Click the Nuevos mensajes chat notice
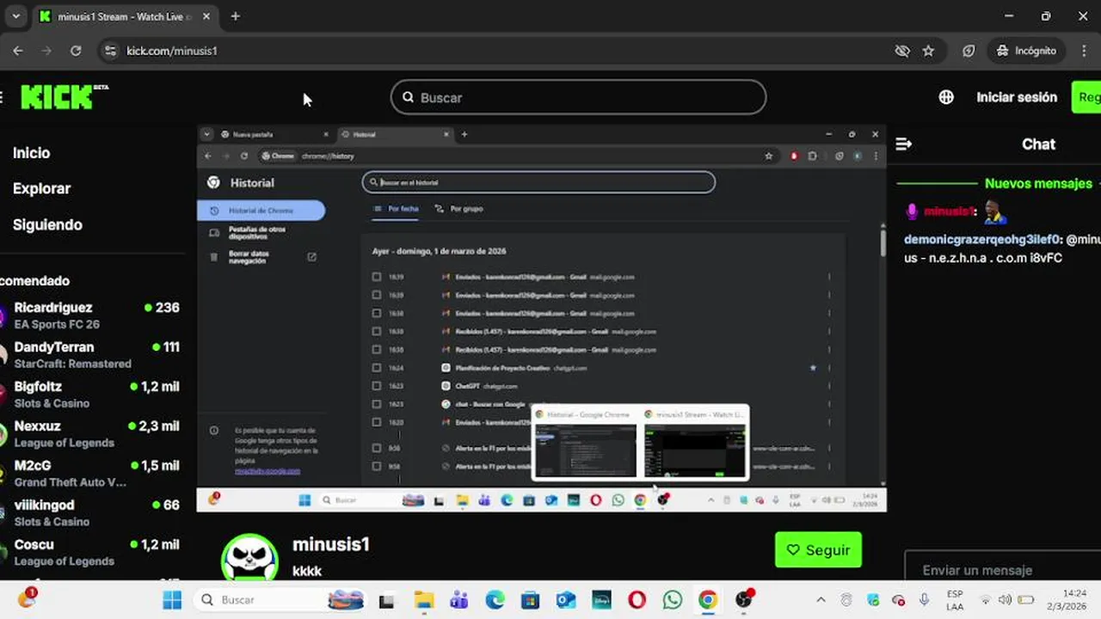The height and width of the screenshot is (619, 1101). [1038, 183]
